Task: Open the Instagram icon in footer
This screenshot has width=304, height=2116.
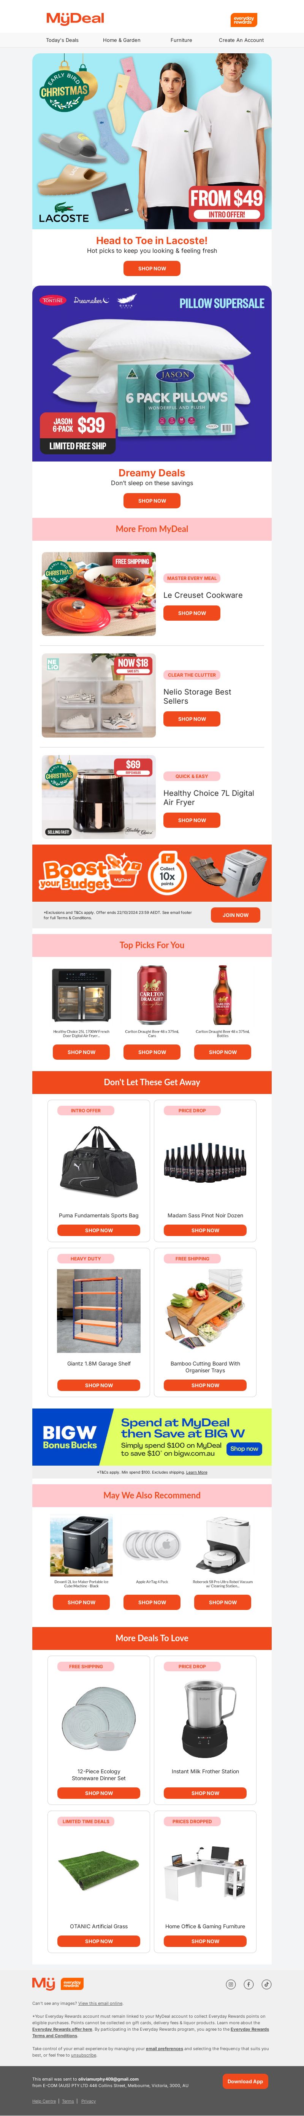Action: [x=231, y=1984]
